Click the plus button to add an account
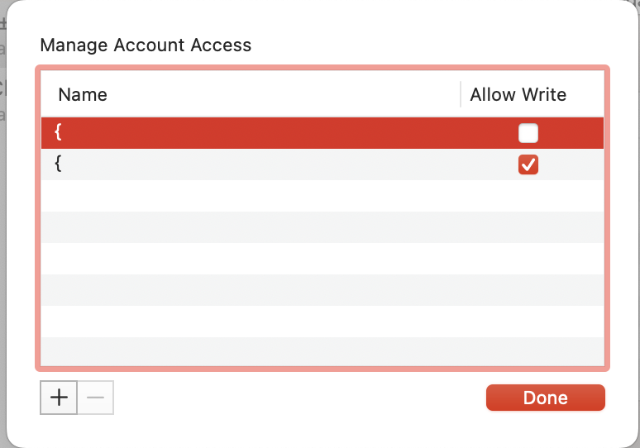The width and height of the screenshot is (640, 448). click(x=59, y=398)
